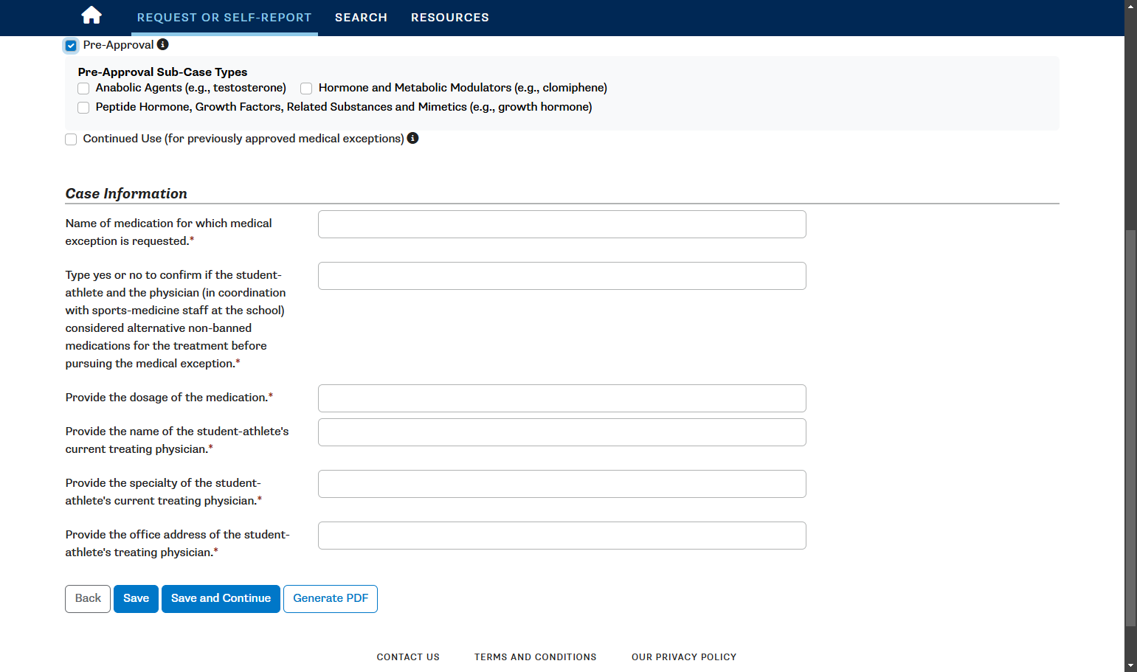1137x672 pixels.
Task: Open the Contact Us link
Action: 408,657
